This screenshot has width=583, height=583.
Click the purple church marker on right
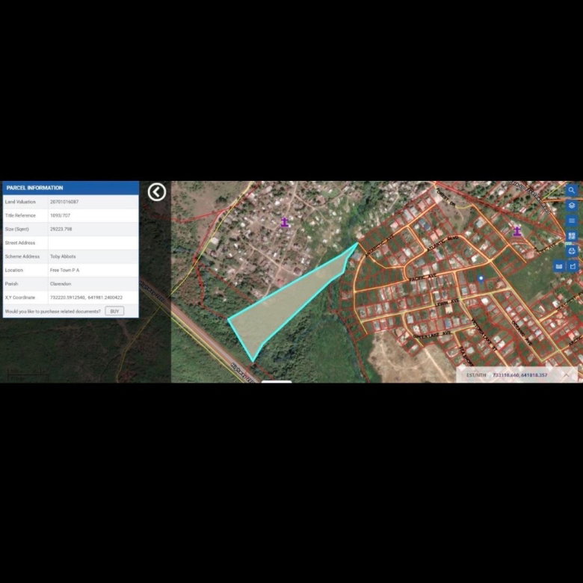(x=516, y=231)
